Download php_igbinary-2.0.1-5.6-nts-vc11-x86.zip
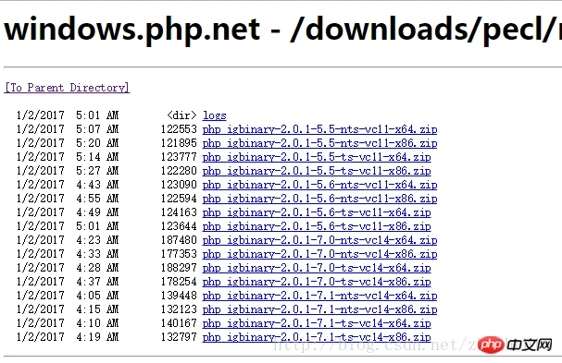 [x=319, y=199]
